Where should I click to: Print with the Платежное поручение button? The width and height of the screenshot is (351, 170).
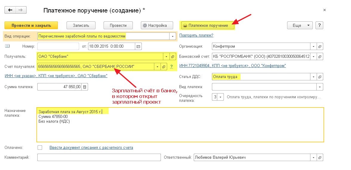click(208, 25)
